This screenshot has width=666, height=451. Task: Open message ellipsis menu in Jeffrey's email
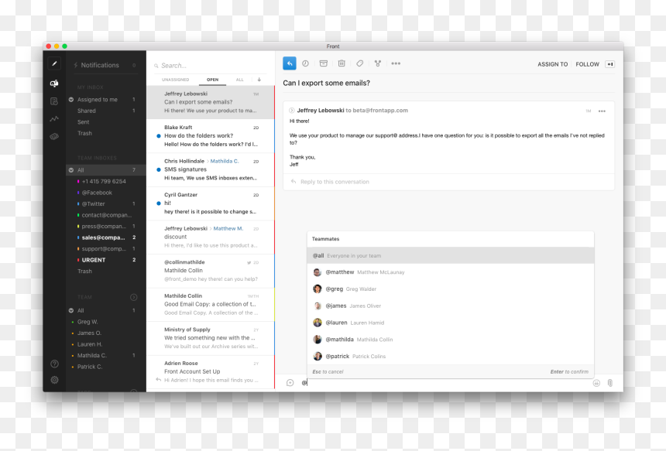pos(602,111)
